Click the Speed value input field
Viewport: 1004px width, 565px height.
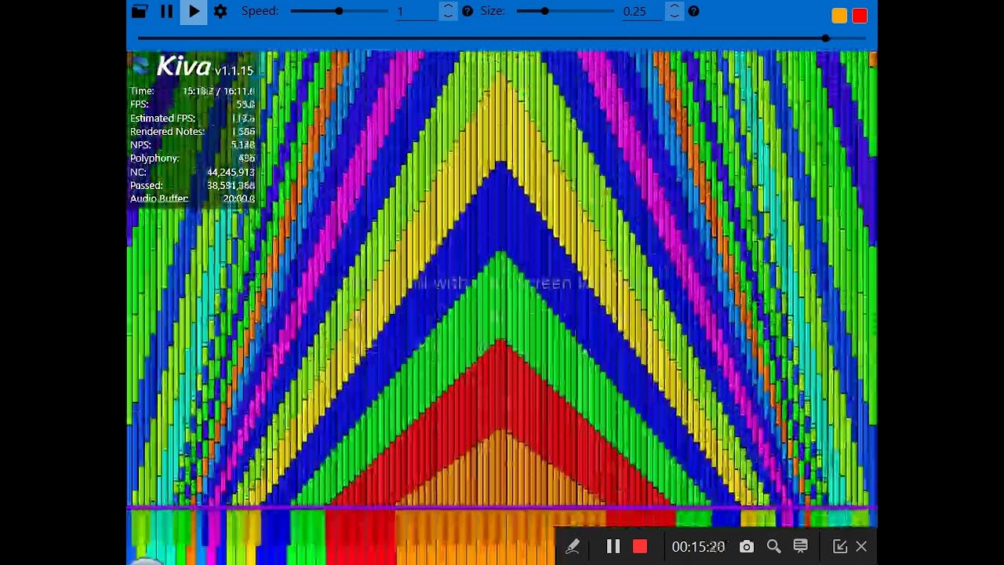416,11
